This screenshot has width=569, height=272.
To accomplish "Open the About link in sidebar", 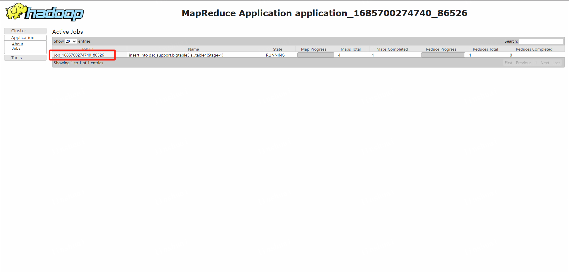I will pos(17,44).
